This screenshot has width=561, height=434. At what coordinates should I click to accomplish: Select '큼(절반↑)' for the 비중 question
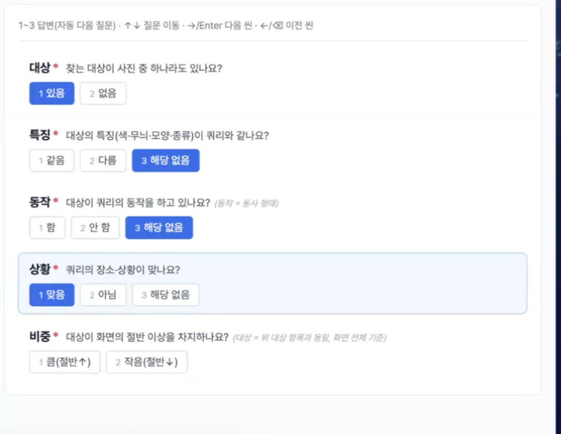65,362
